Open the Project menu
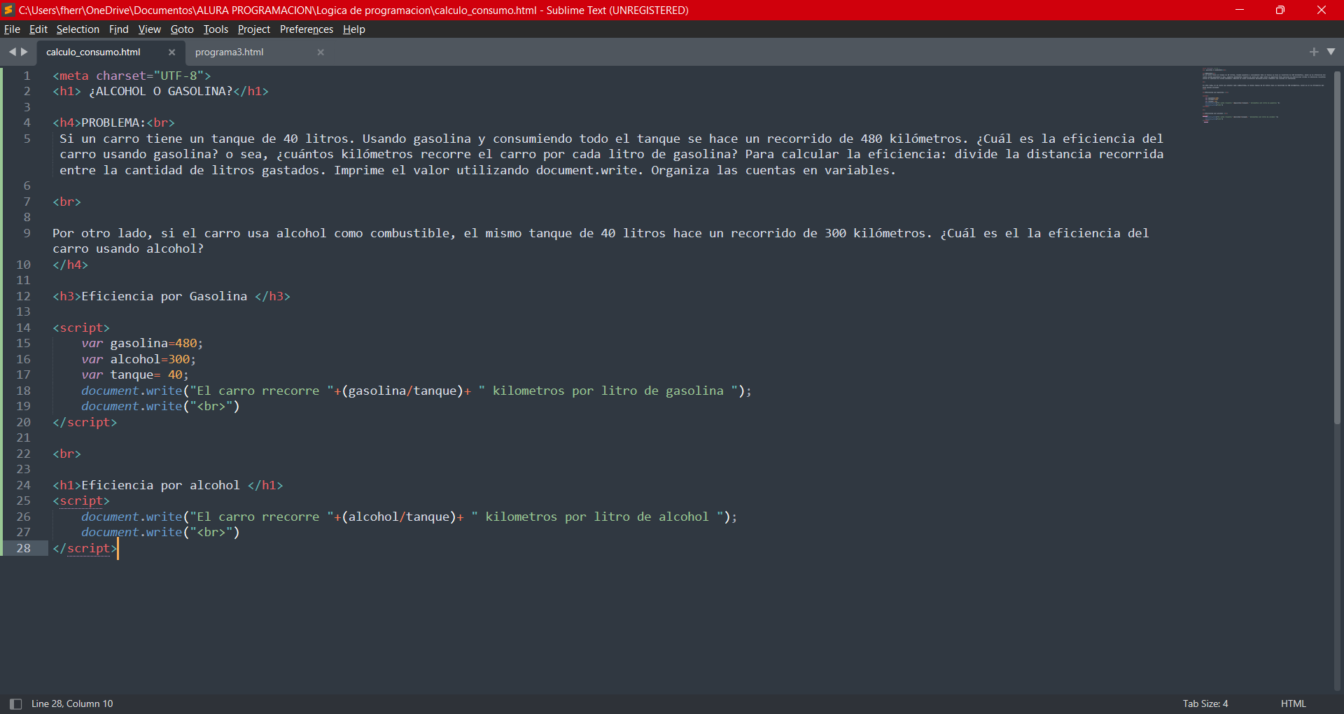Image resolution: width=1344 pixels, height=714 pixels. [253, 29]
